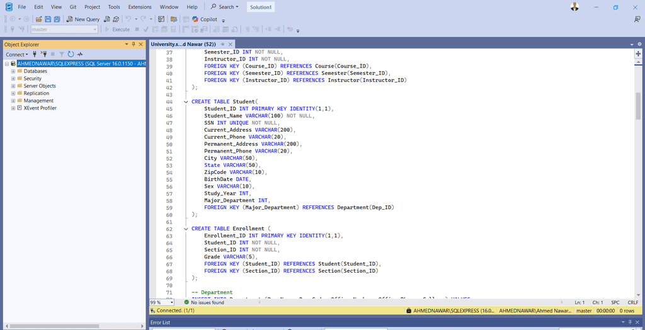This screenshot has width=645, height=330.
Task: Collapse the CREATE TABLE Student code block
Action: pyautogui.click(x=186, y=101)
